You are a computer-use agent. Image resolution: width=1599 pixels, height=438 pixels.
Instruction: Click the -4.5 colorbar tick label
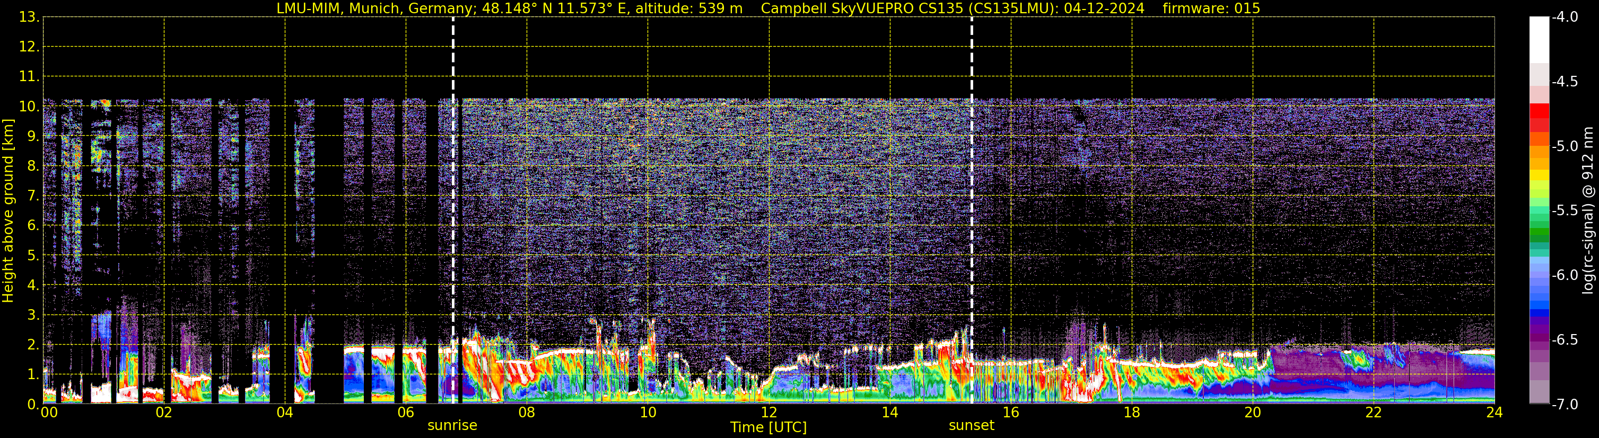coord(1565,82)
